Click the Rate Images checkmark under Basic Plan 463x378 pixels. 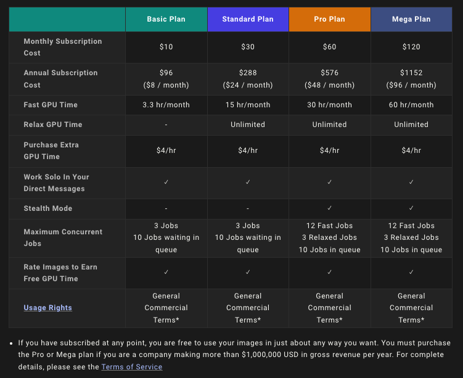click(x=166, y=273)
